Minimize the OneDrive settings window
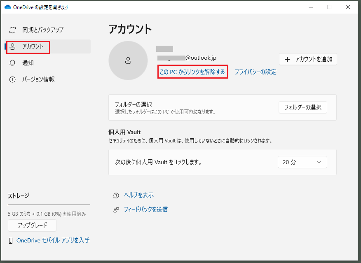This screenshot has height=263, width=361. [311, 7]
